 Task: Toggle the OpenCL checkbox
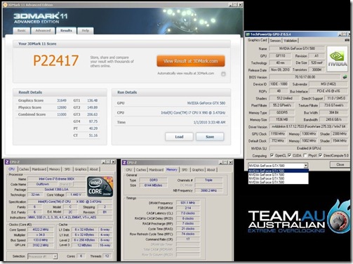tap(272, 155)
